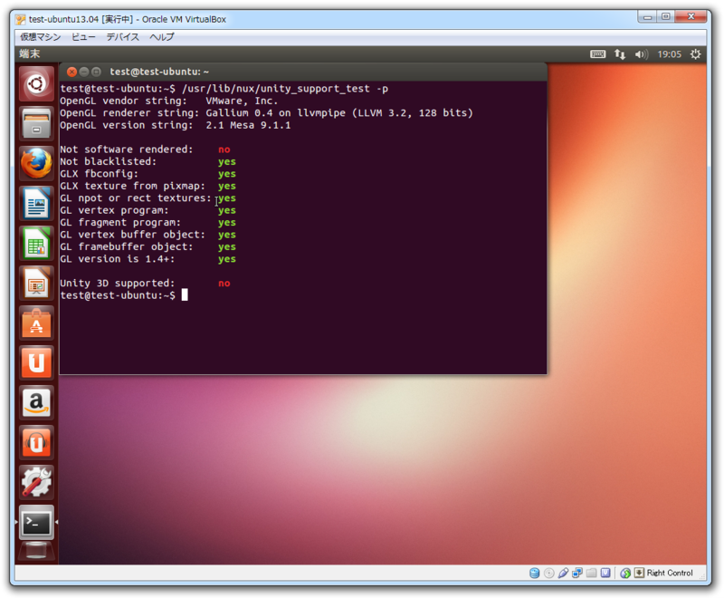Click the Unity 3D supported line

[x=145, y=284]
